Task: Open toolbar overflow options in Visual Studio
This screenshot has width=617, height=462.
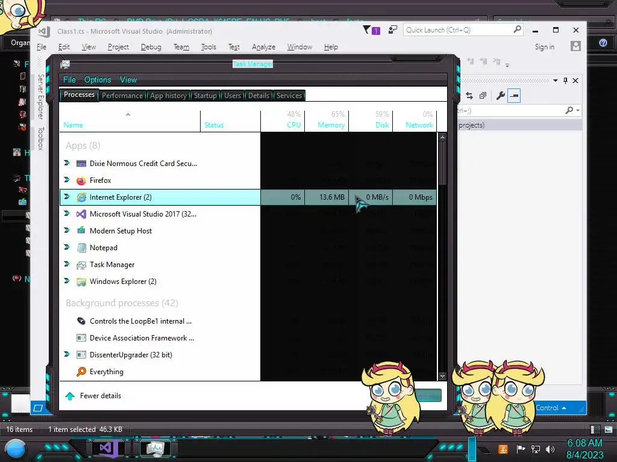Action: pos(507,65)
